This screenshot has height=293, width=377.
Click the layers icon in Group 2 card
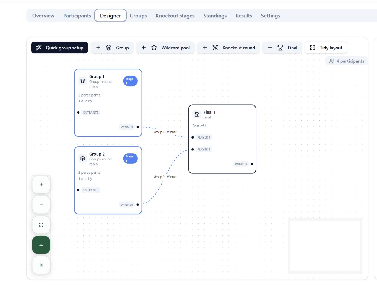pos(82,159)
